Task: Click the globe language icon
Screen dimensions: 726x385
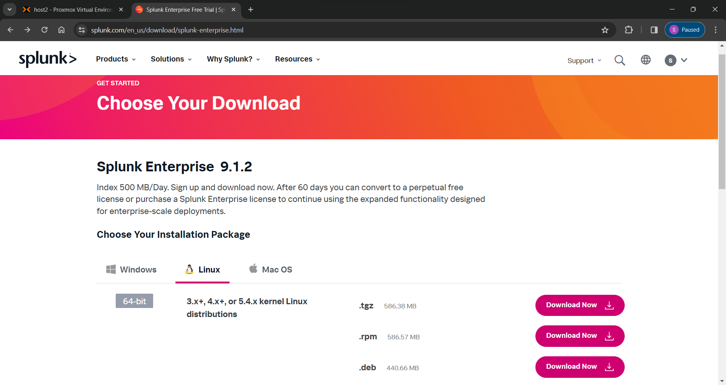Action: coord(646,60)
